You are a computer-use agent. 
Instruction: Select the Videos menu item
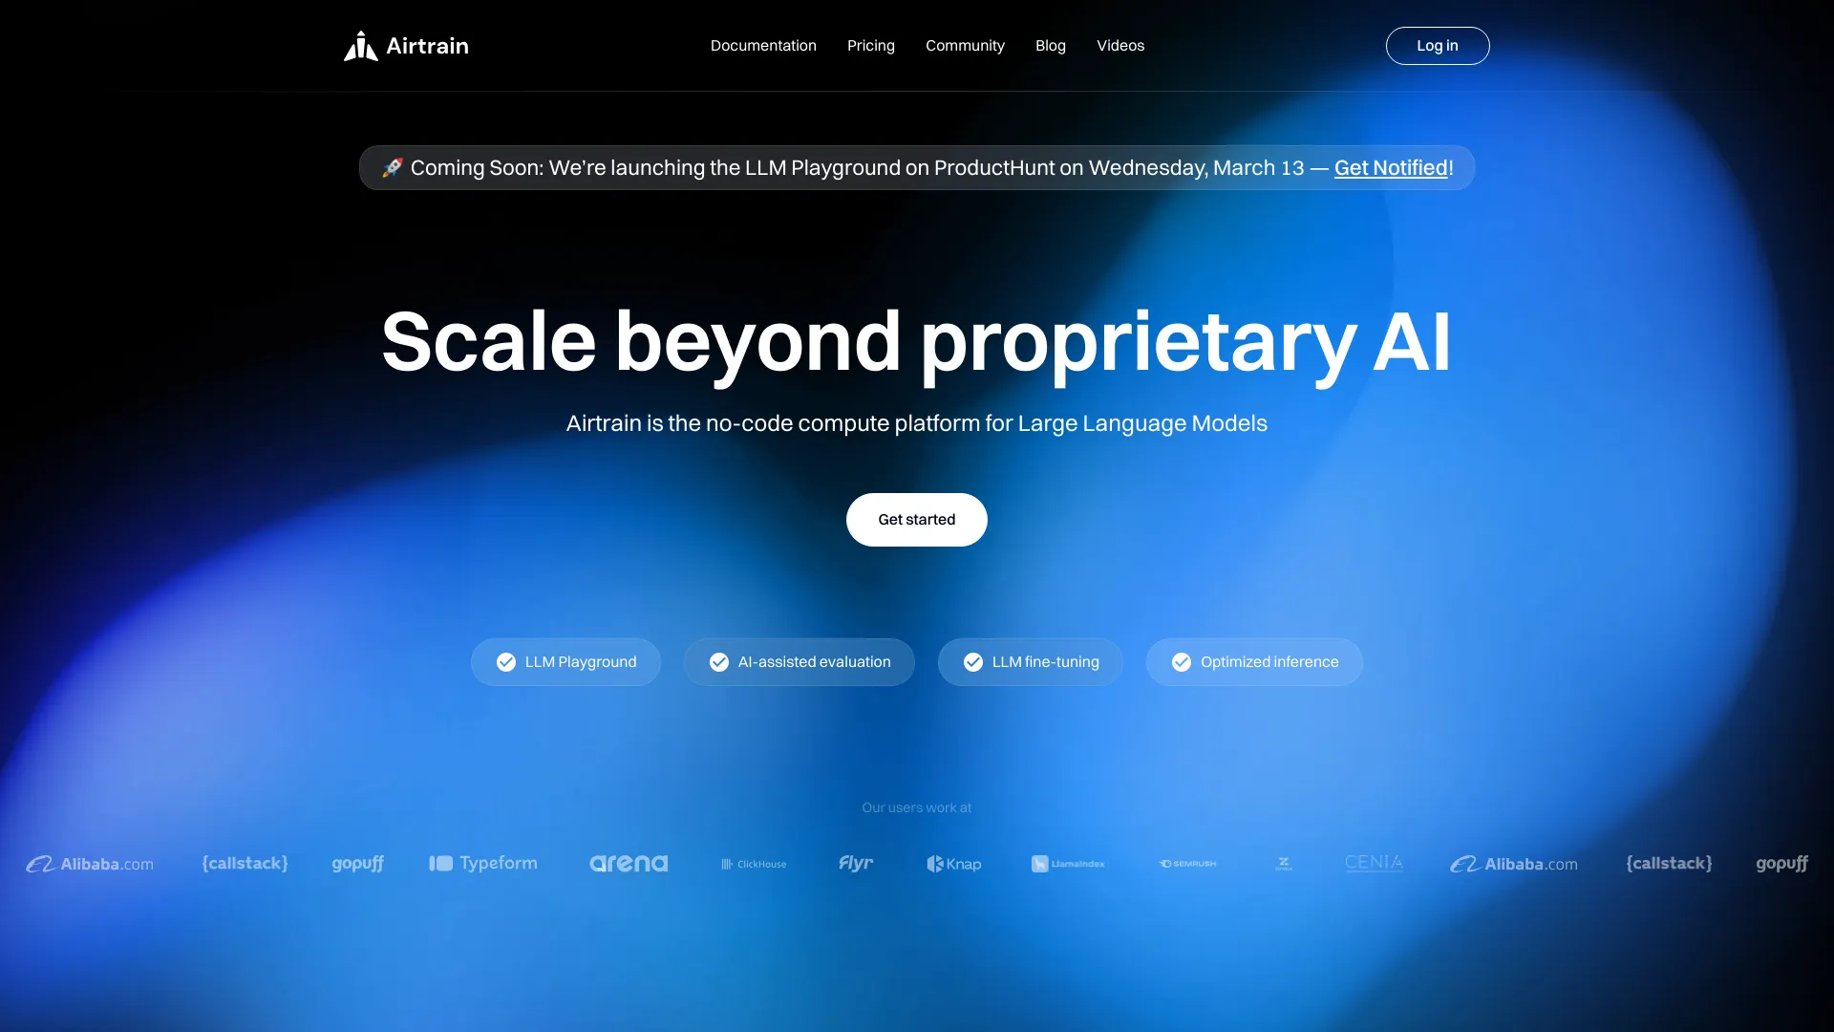click(1120, 45)
